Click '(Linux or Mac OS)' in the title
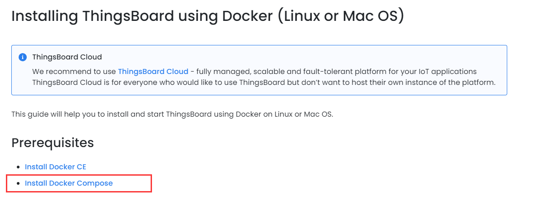 (341, 16)
